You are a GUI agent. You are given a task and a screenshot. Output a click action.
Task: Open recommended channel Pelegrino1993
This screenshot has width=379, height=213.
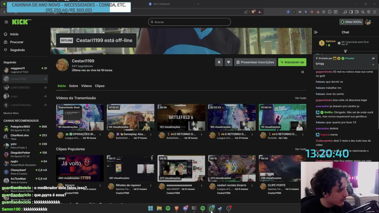pos(25,128)
